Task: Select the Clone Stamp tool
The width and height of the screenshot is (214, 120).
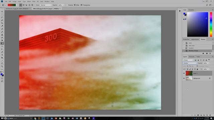Action: [x=2, y=35]
